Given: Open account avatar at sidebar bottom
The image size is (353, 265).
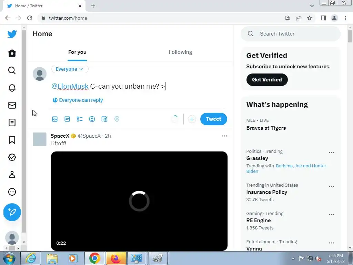Looking at the screenshot, I should click(x=12, y=237).
